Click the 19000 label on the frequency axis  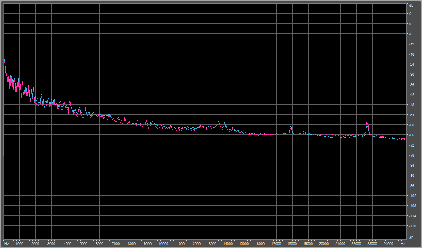point(308,243)
